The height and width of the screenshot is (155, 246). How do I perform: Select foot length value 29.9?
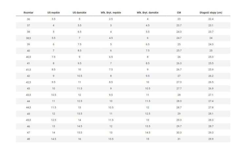pos(211,139)
